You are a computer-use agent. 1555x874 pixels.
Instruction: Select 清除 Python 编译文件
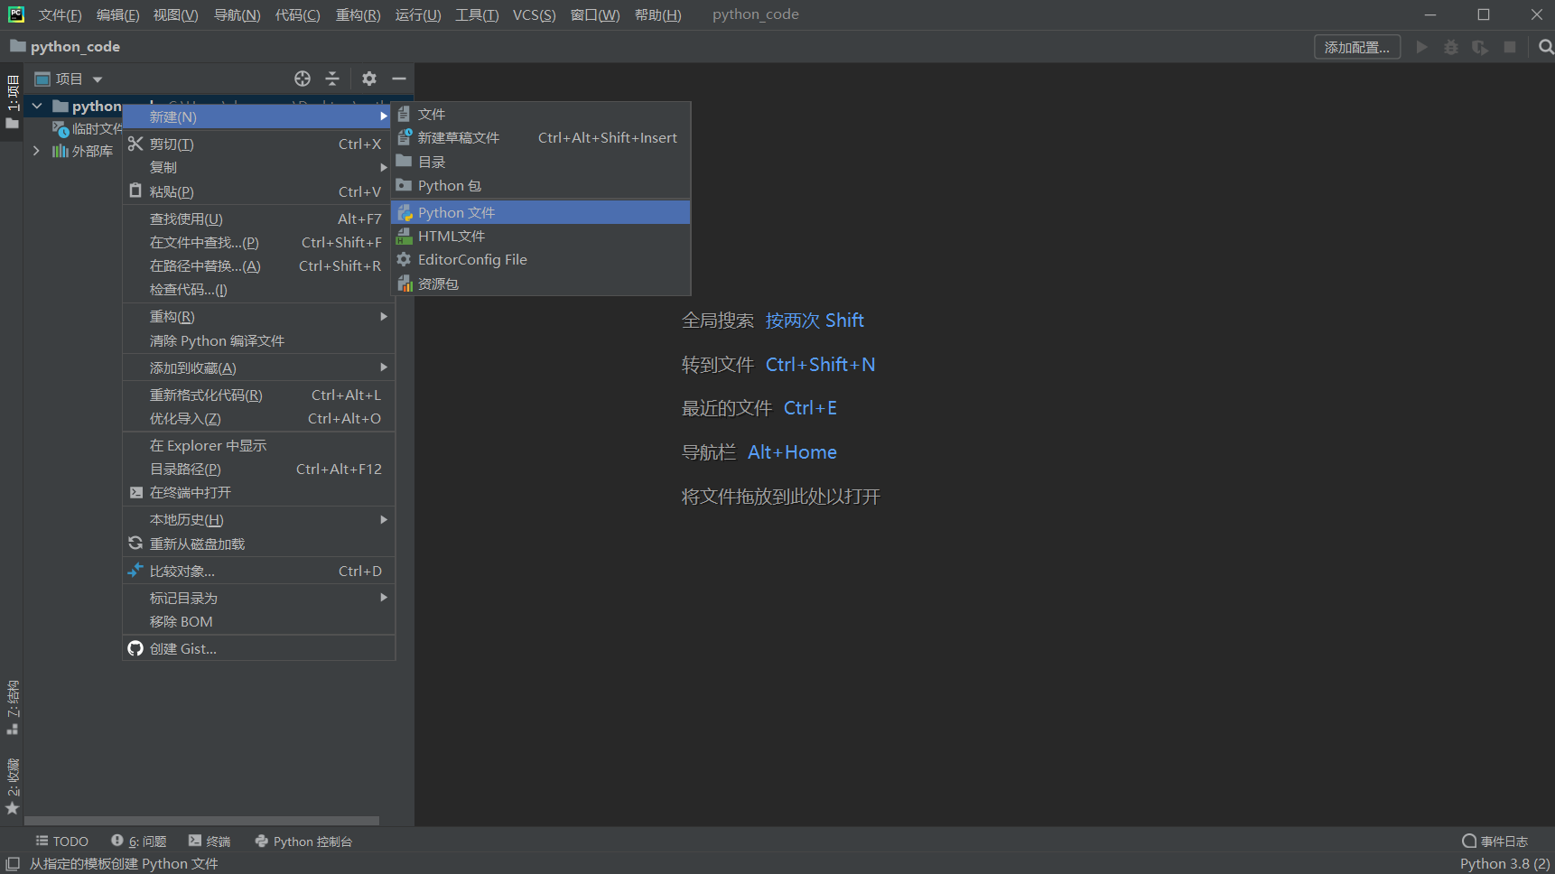[x=258, y=340]
